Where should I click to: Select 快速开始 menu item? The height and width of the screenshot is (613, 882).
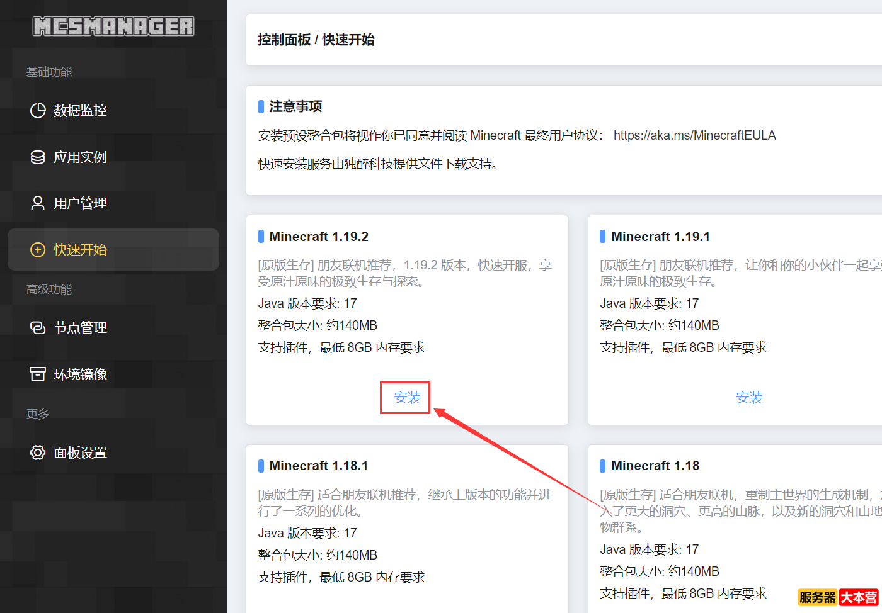(x=80, y=250)
